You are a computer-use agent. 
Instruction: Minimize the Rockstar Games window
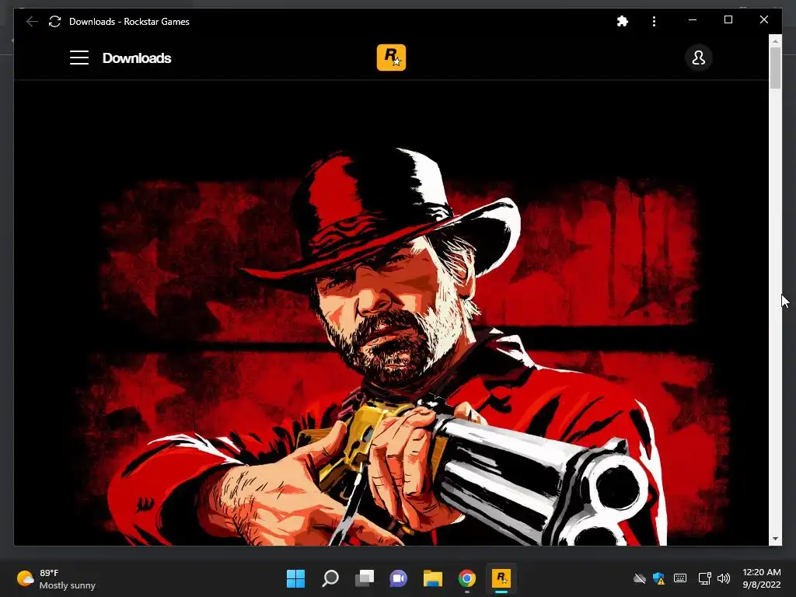point(693,19)
